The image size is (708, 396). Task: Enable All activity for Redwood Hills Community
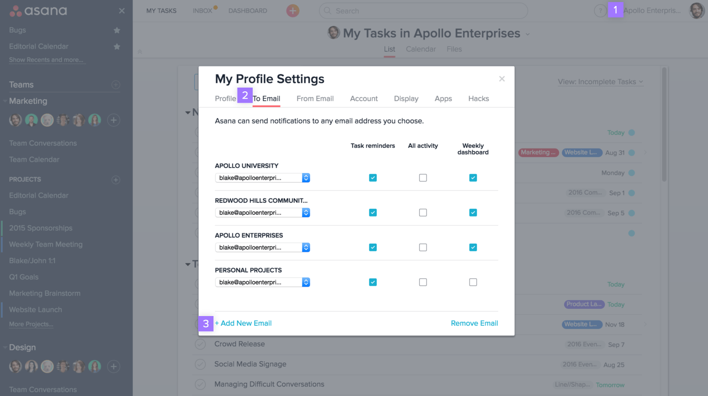tap(423, 213)
